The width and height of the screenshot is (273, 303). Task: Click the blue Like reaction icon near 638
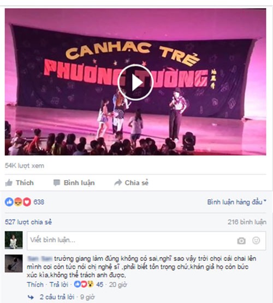9,202
